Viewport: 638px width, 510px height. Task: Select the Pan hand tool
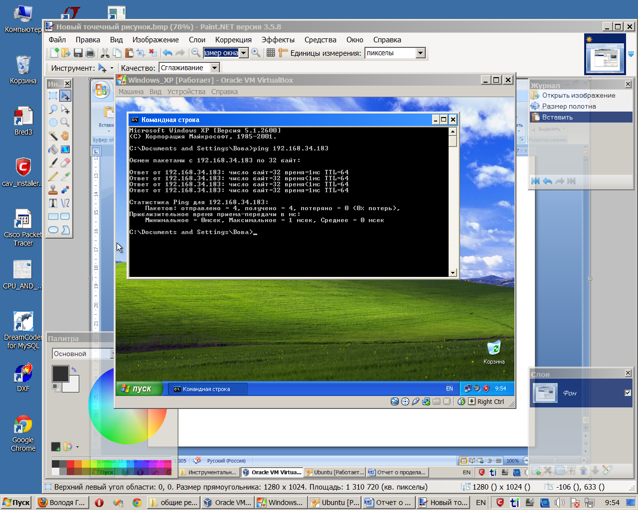pyautogui.click(x=65, y=136)
